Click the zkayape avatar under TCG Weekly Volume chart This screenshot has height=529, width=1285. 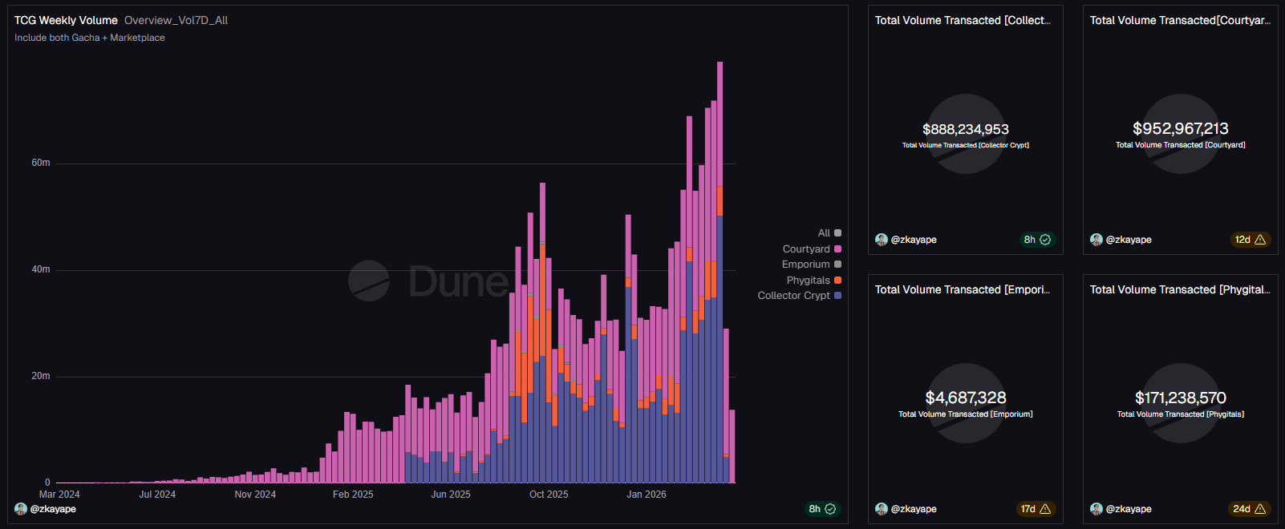click(x=21, y=509)
